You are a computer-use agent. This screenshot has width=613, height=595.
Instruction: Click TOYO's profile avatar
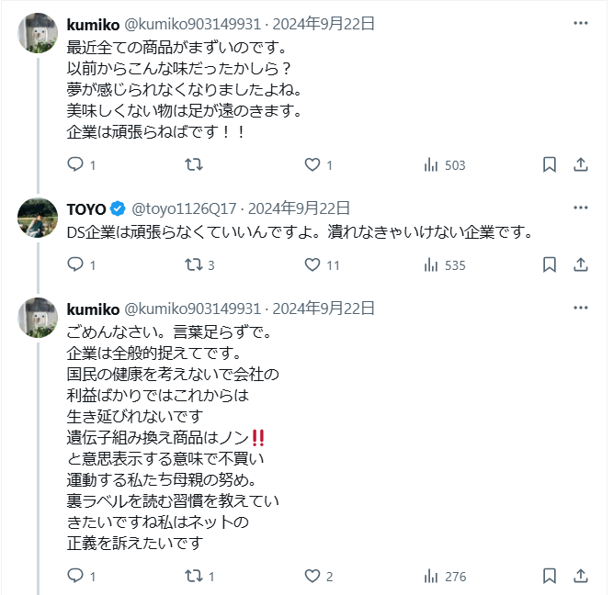pos(39,219)
